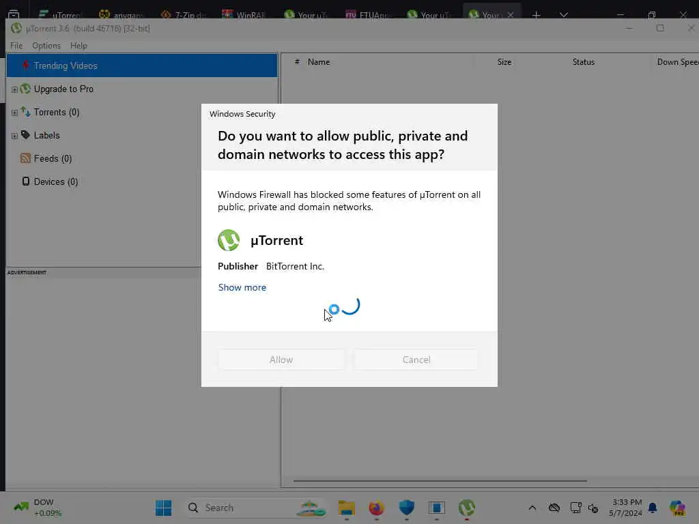The image size is (699, 524).
Task: Sort by the Down Speed column header
Action: pos(678,62)
